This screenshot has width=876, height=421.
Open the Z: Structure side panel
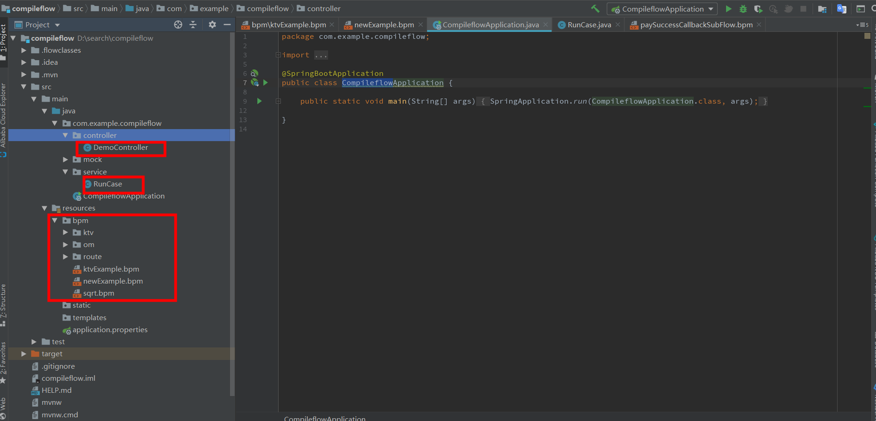coord(3,304)
